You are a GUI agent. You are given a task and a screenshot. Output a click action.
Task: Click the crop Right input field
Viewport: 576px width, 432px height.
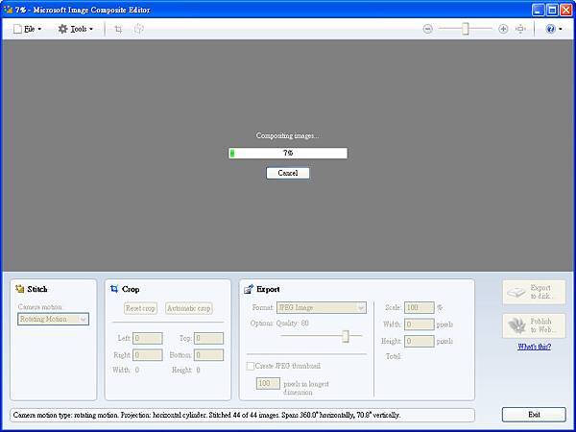click(x=147, y=355)
